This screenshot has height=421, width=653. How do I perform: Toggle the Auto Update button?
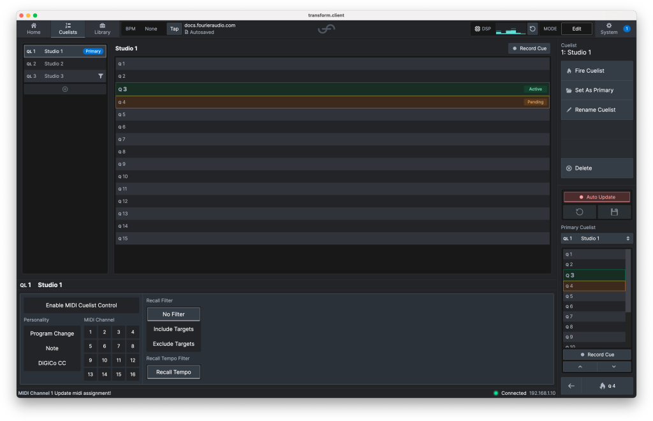pos(597,197)
